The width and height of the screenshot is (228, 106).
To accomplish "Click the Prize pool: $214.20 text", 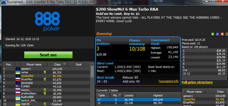I will click(x=193, y=40).
